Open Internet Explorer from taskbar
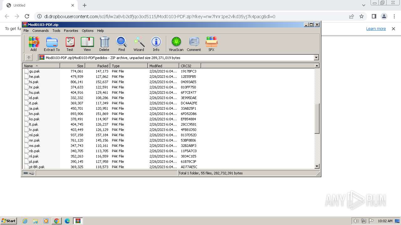This screenshot has width=401, height=225. click(25, 221)
